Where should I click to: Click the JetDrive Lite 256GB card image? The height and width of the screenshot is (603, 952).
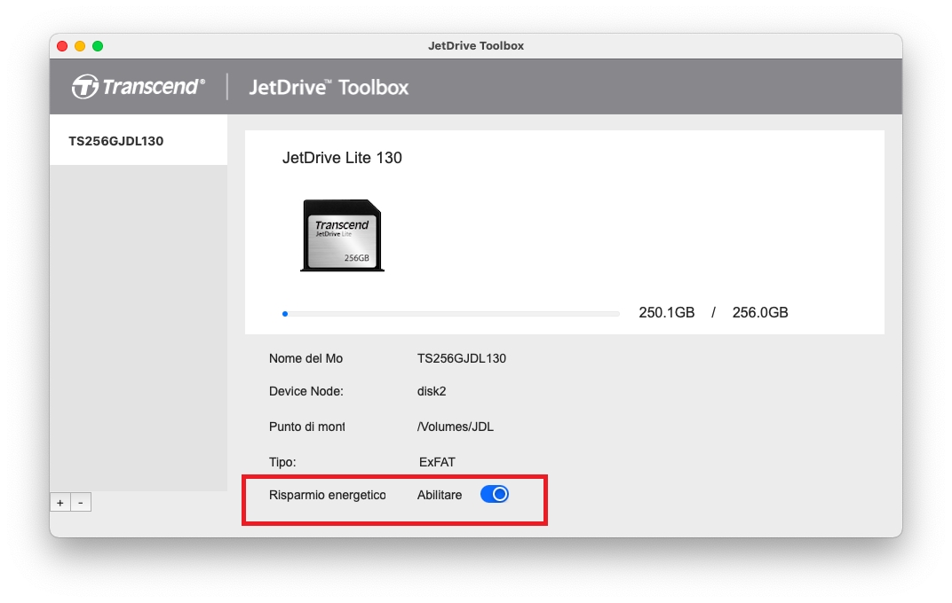point(343,235)
